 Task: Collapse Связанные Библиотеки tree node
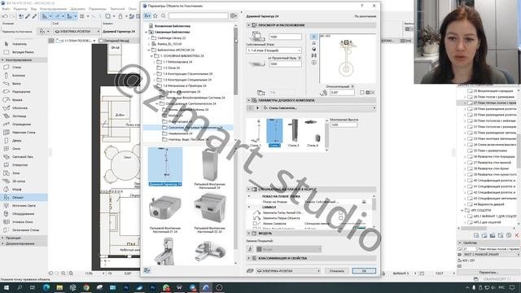(x=147, y=33)
